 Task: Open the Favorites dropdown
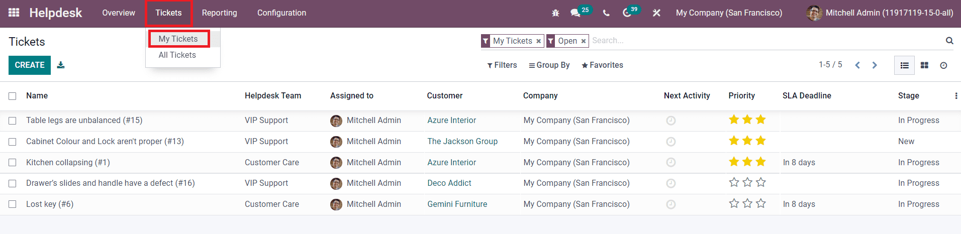point(602,65)
